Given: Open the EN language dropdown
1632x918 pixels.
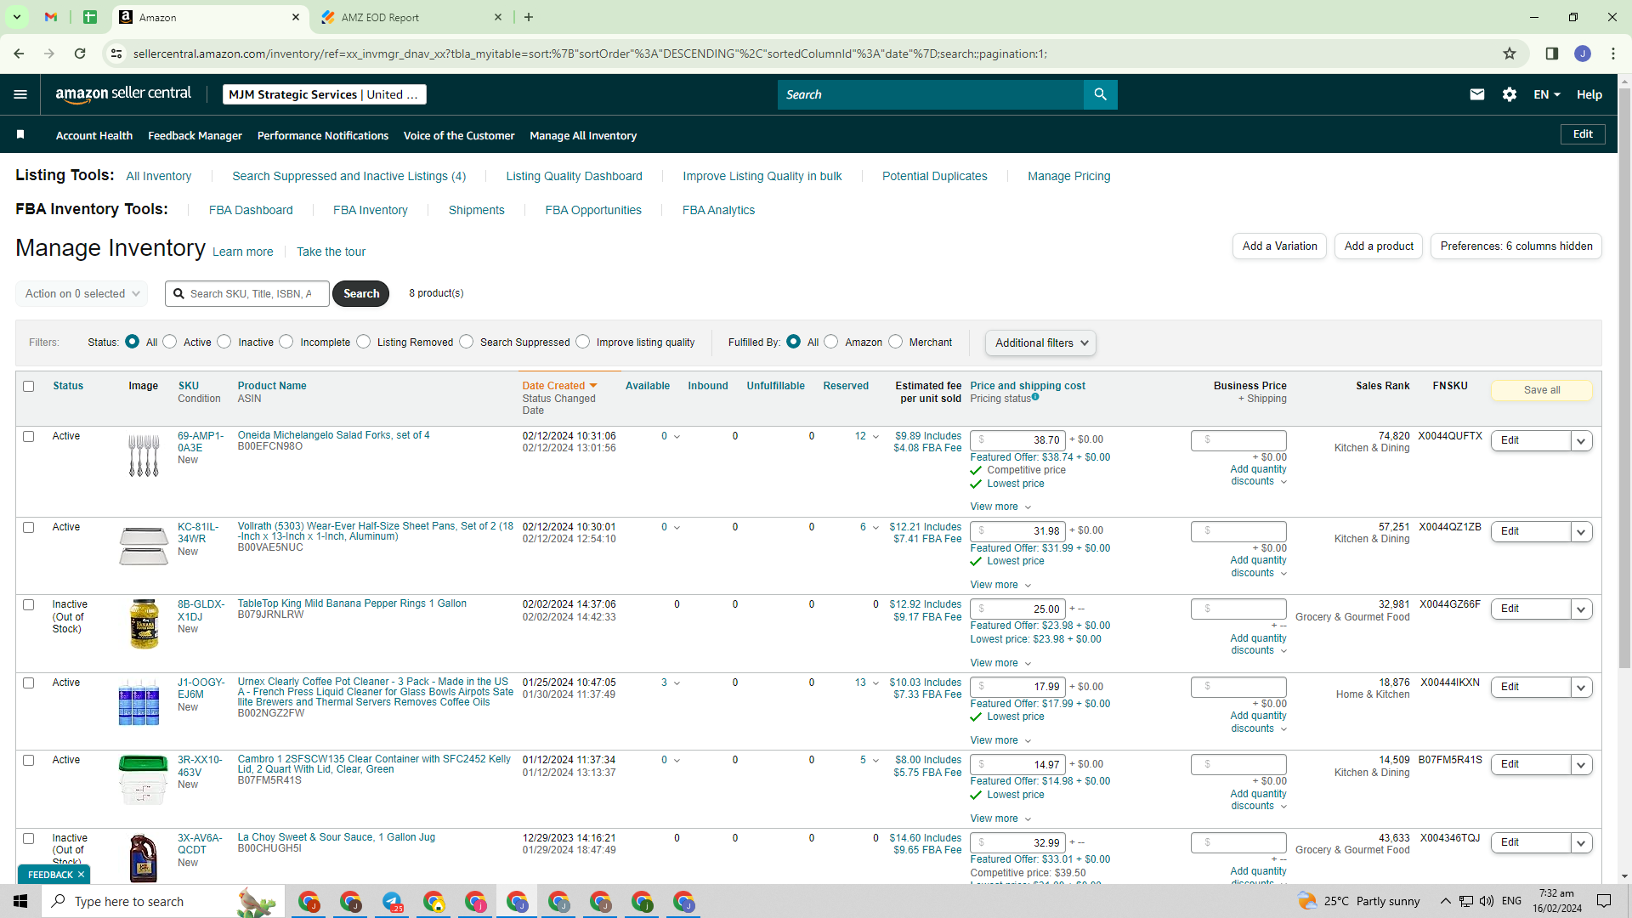Looking at the screenshot, I should tap(1547, 94).
